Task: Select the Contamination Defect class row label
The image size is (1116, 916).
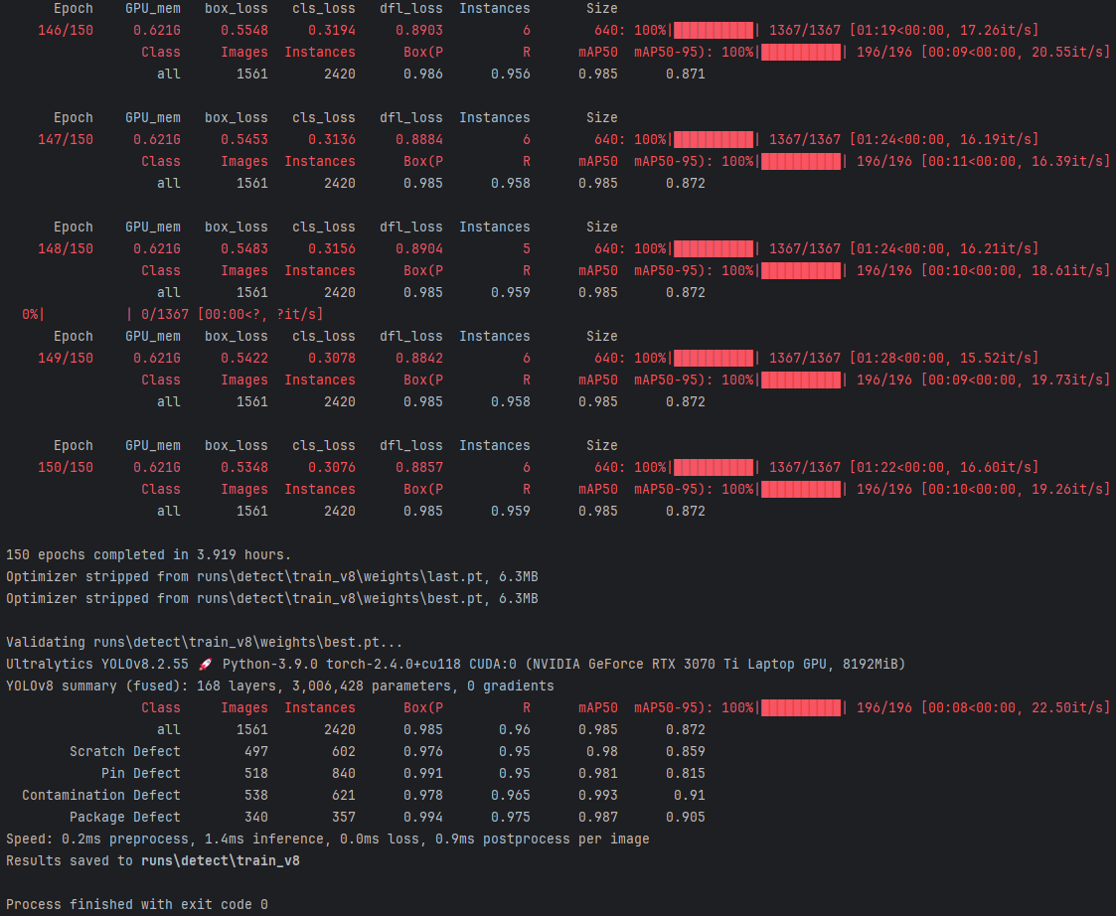Action: click(101, 795)
